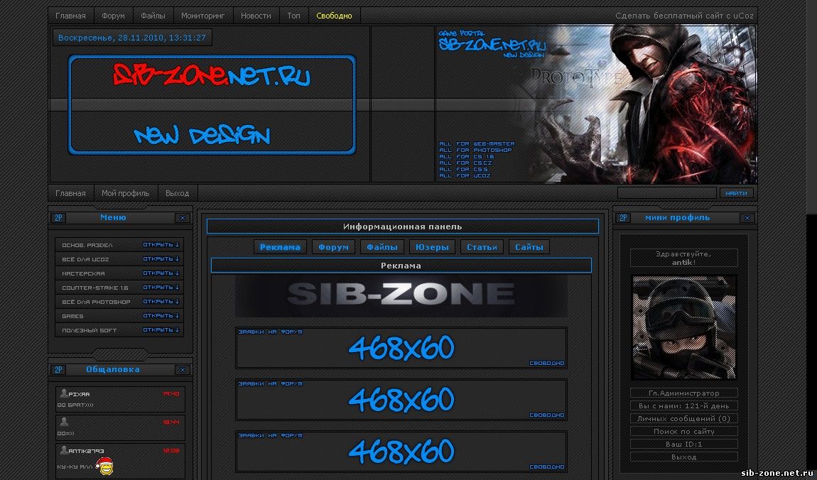Expand ОСНОВ. РАЗДЕЛ with ОТКРЫТЬ arrow
Viewport: 817px width, 480px height.
(x=161, y=245)
